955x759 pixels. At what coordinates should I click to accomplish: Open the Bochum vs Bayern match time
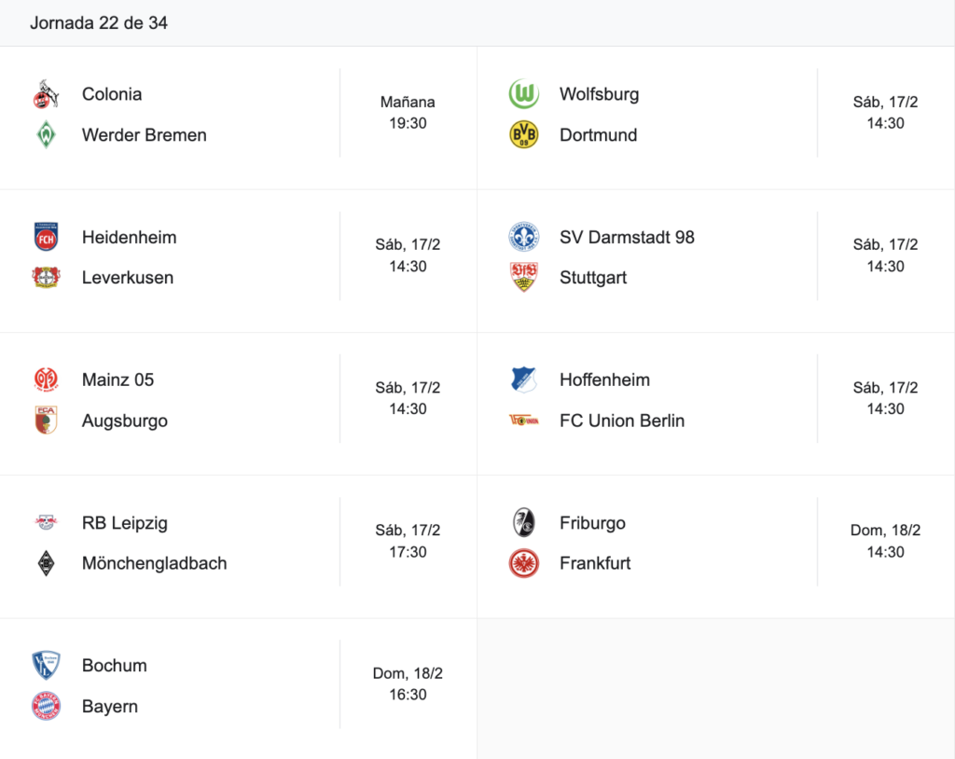click(x=408, y=684)
